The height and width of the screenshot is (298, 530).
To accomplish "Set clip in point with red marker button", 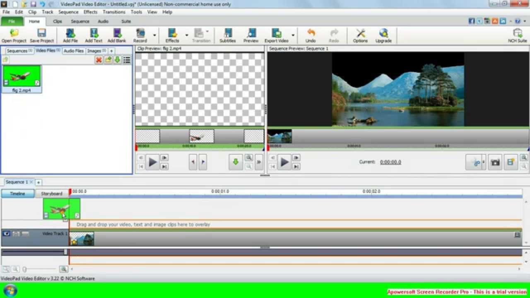I will (193, 162).
